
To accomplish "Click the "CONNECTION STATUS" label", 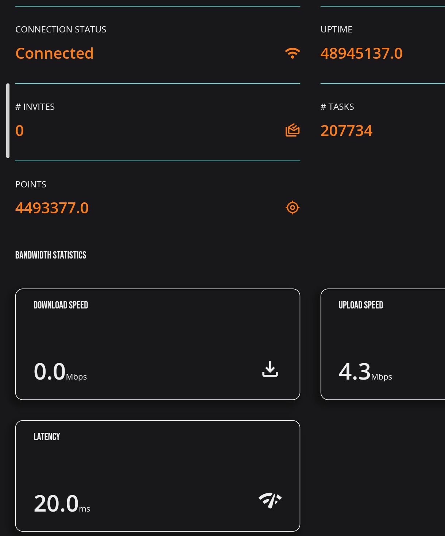I will 61,30.
